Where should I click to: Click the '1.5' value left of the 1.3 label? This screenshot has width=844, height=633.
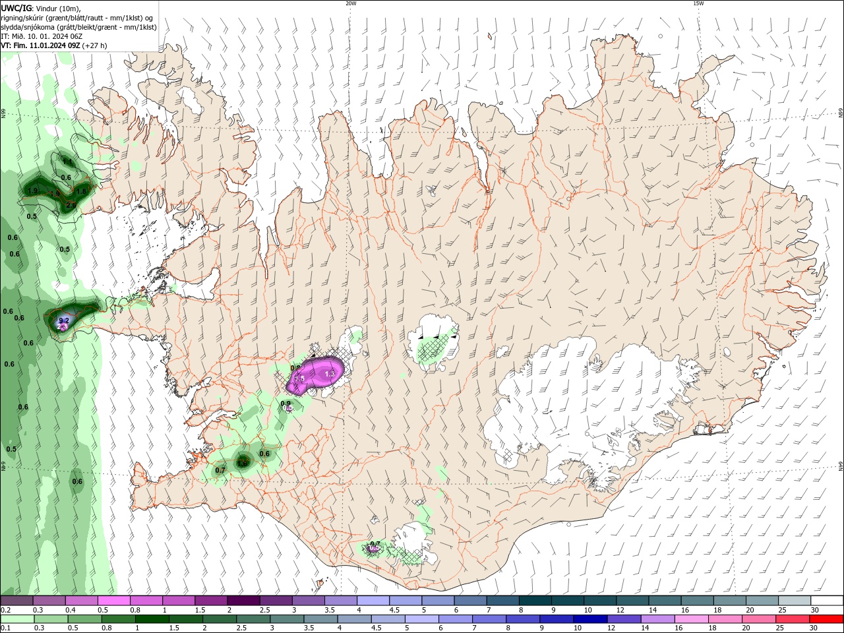point(299,378)
